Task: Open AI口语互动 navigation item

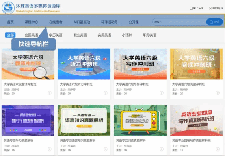Action: (x=82, y=22)
